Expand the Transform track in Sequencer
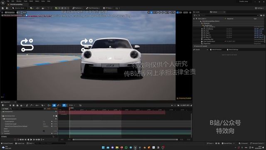The width and height of the screenshot is (266, 150). (2, 133)
